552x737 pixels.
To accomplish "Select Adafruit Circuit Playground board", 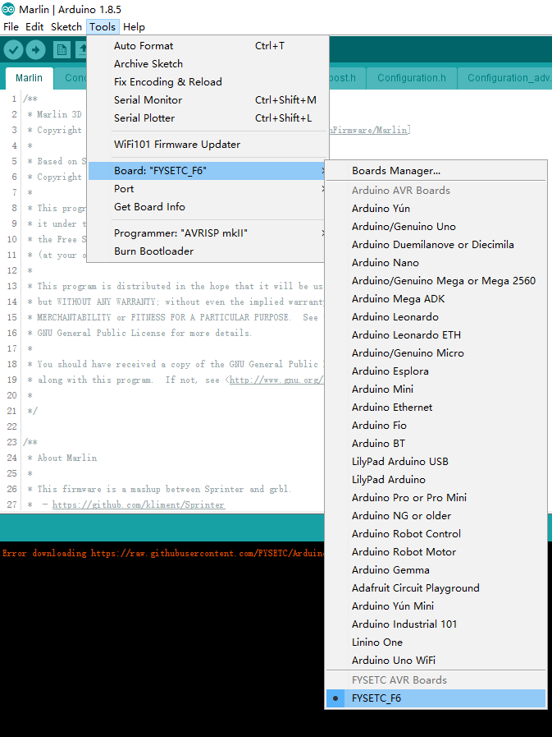I will 436,588.
